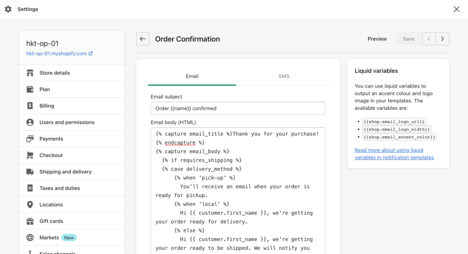
Task: Click the Billing dollar icon
Action: coord(30,106)
